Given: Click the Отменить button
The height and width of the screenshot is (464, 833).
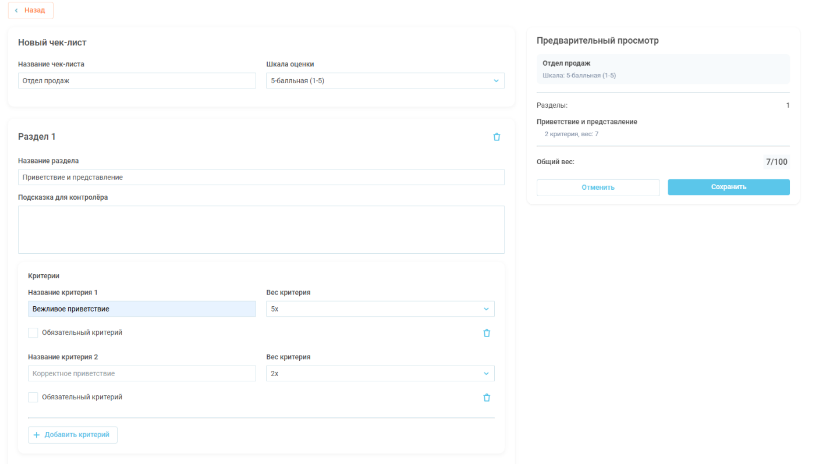Looking at the screenshot, I should click(598, 187).
